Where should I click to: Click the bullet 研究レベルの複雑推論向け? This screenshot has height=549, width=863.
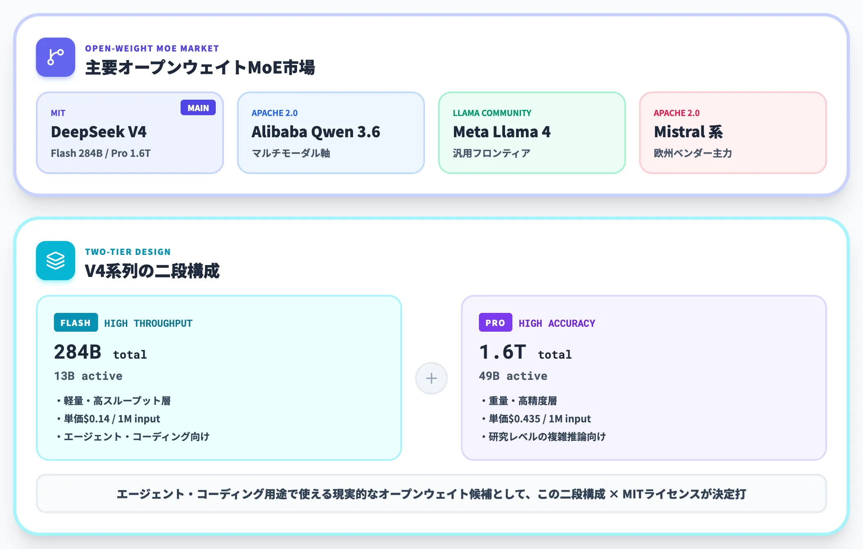point(543,437)
